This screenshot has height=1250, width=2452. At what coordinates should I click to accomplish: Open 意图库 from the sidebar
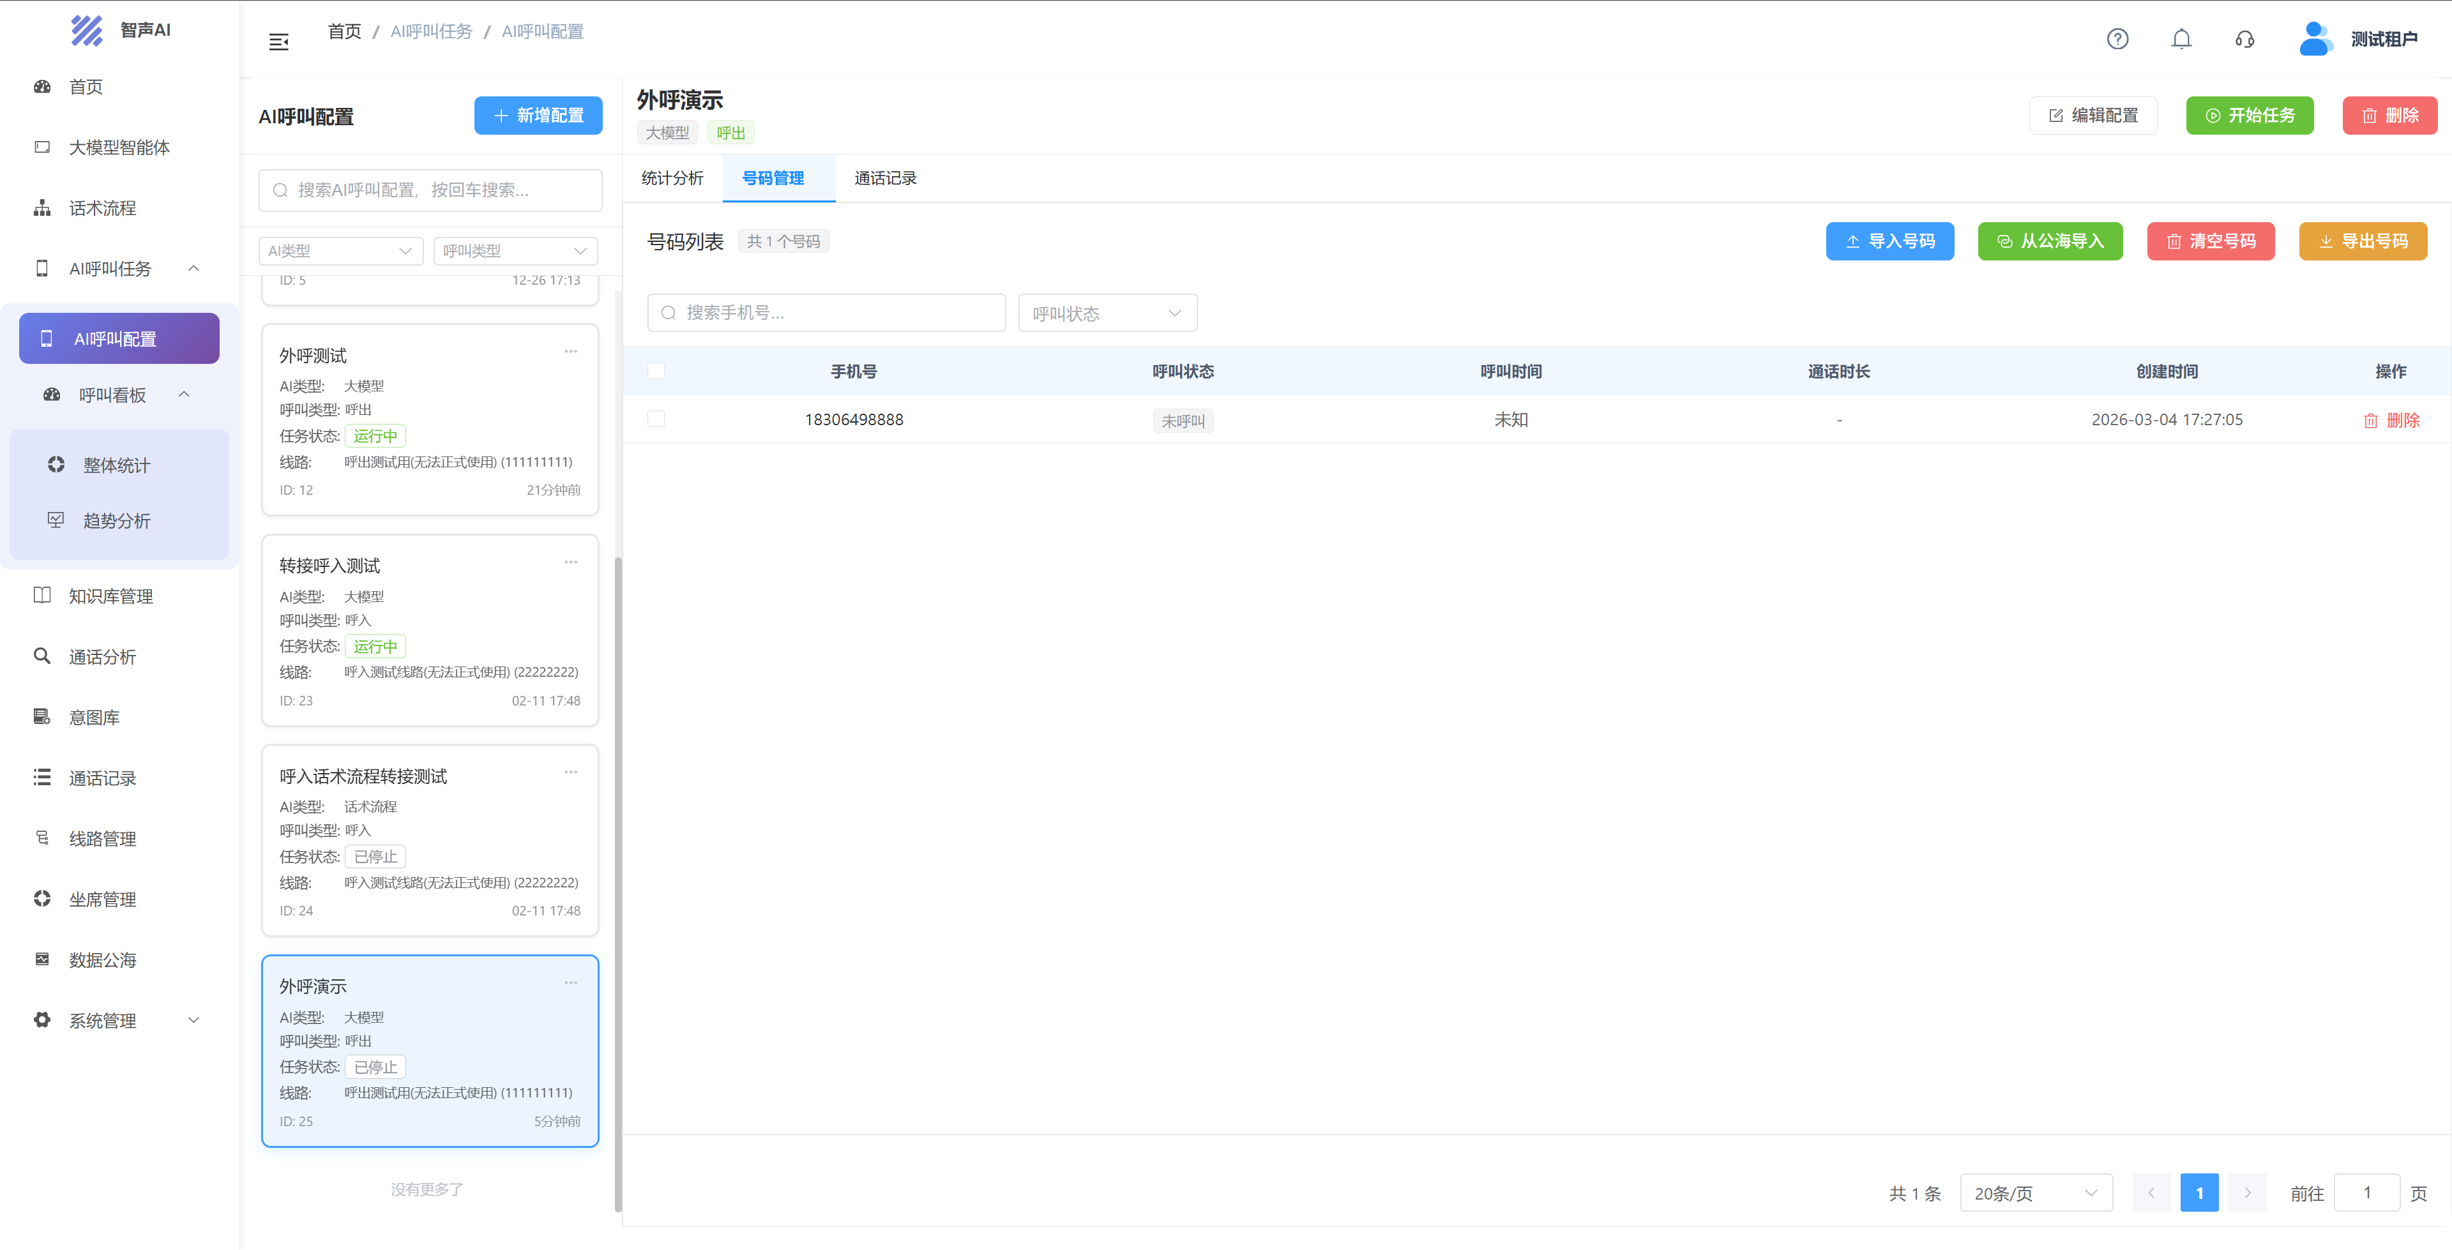[x=95, y=717]
